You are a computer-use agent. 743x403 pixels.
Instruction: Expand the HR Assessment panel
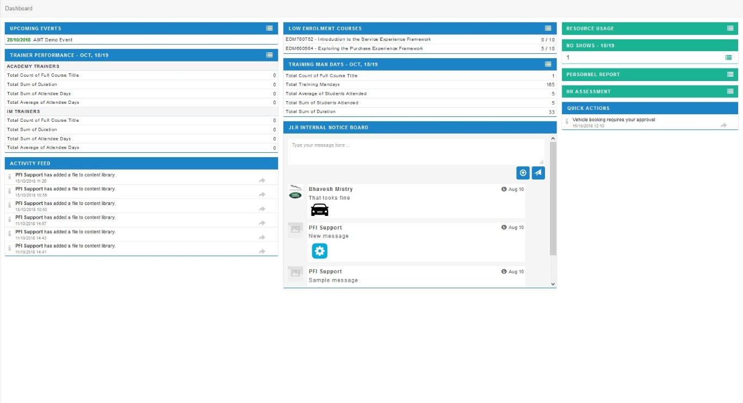(x=730, y=91)
